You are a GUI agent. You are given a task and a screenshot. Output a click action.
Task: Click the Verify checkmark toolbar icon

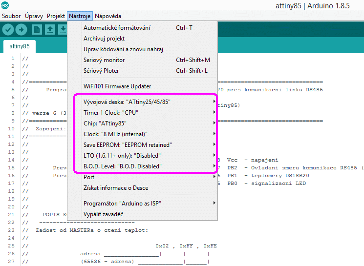click(x=8, y=30)
